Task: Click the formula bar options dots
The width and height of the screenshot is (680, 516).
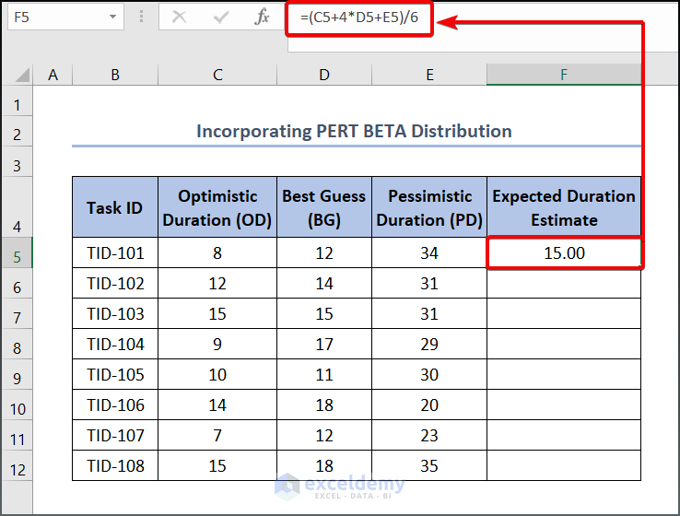Action: pyautogui.click(x=142, y=17)
